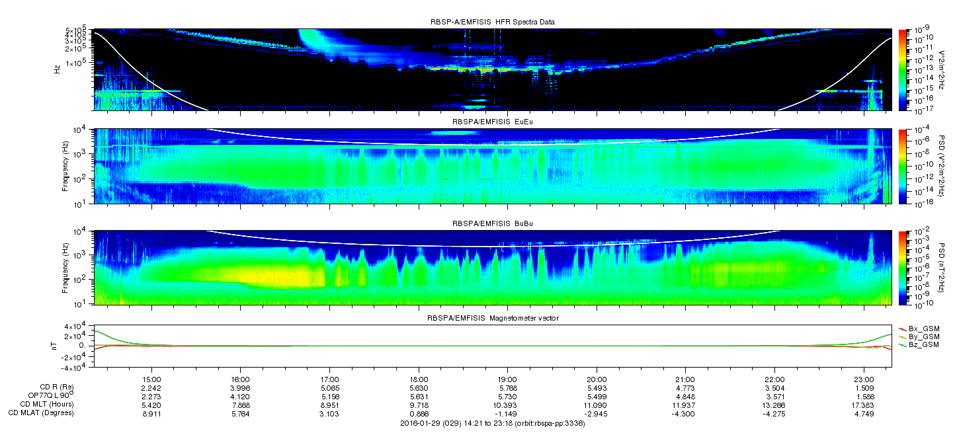Click the RBSPA/EMFISIS BuBu panel title
957x435 pixels.
(493, 224)
